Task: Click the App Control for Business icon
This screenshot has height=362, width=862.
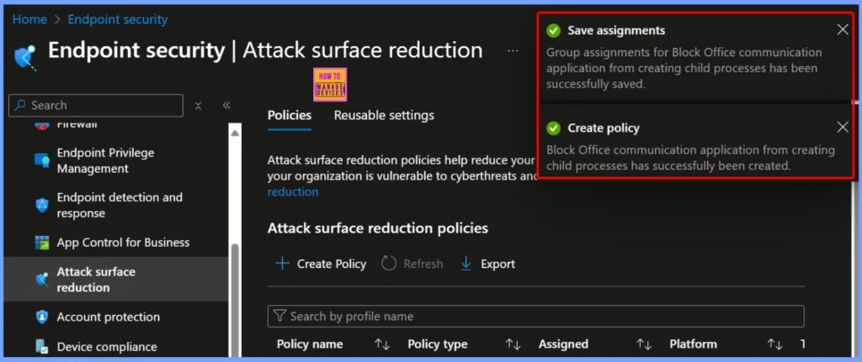Action: point(41,243)
